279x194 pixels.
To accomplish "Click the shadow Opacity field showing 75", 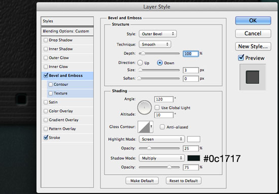I will point(191,167).
